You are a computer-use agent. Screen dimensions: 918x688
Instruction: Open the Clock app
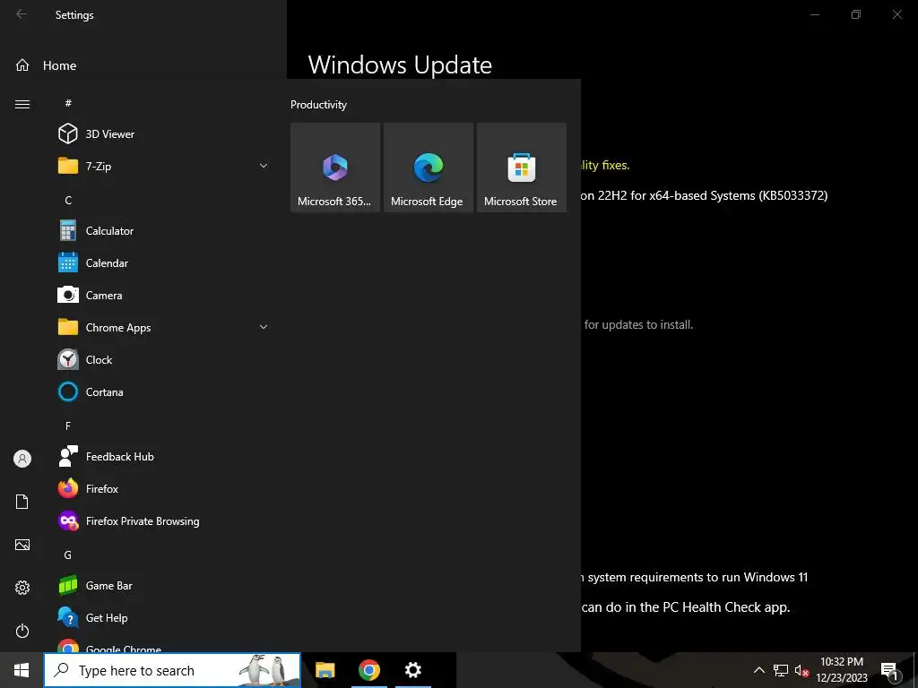tap(164, 359)
